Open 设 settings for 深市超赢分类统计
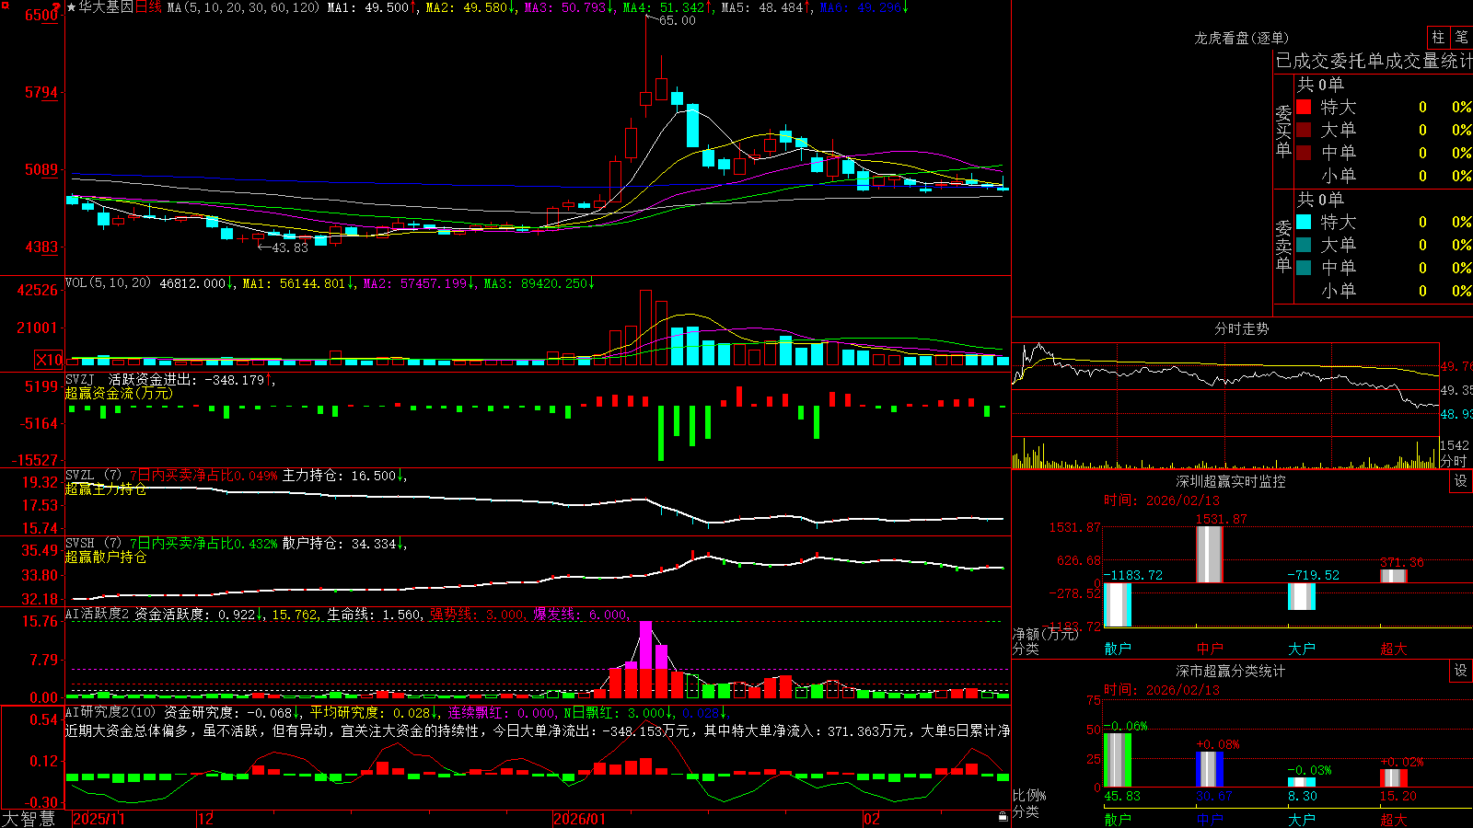The width and height of the screenshot is (1473, 828). (1461, 671)
